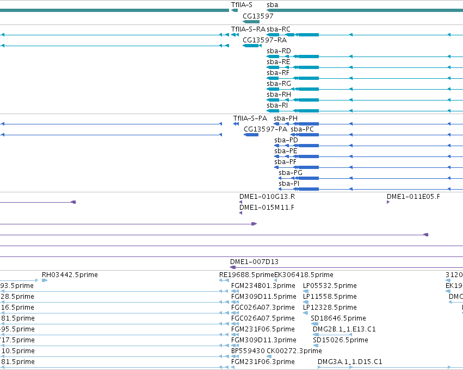Viewport: 463px width, 370px height.
Task: Select the sba-RD transcript label
Action: pyautogui.click(x=279, y=51)
